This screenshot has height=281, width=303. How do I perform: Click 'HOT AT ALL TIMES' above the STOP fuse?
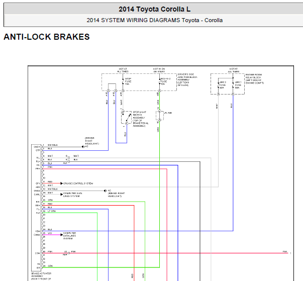(123, 70)
